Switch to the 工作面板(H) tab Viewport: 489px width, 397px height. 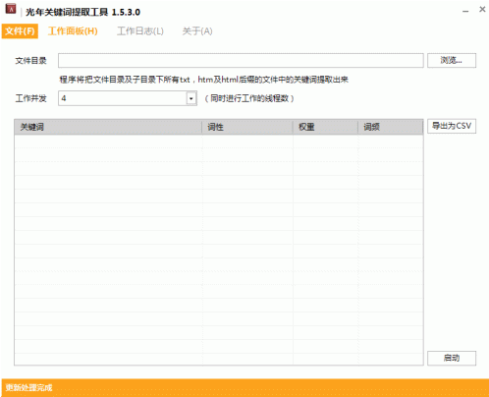[x=73, y=31]
